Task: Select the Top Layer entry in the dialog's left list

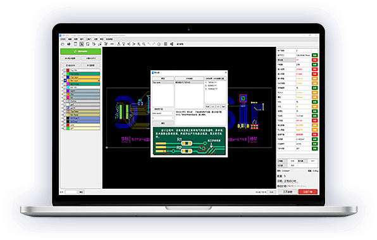Action: pyautogui.click(x=163, y=82)
